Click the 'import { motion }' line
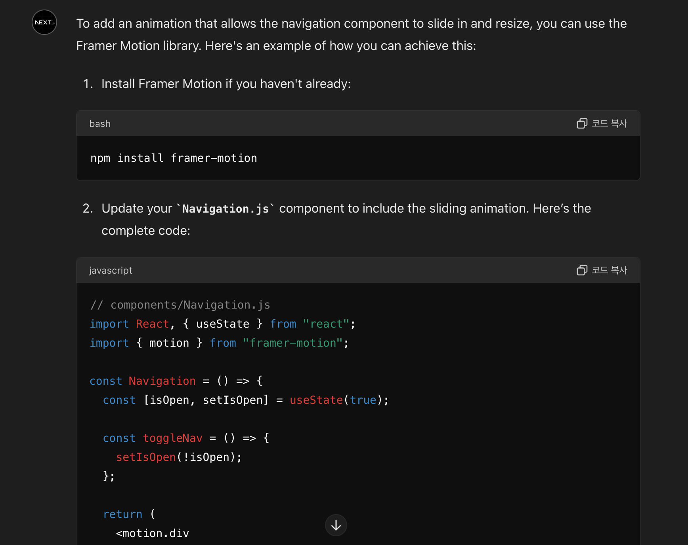Image resolution: width=688 pixels, height=545 pixels. click(219, 343)
